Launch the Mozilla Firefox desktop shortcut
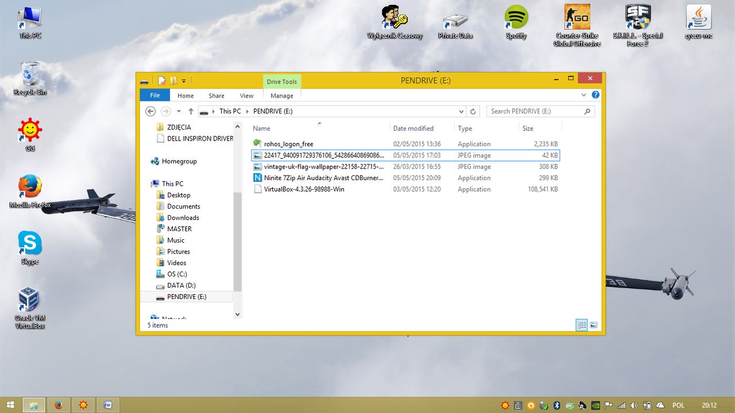735x413 pixels. tap(30, 192)
